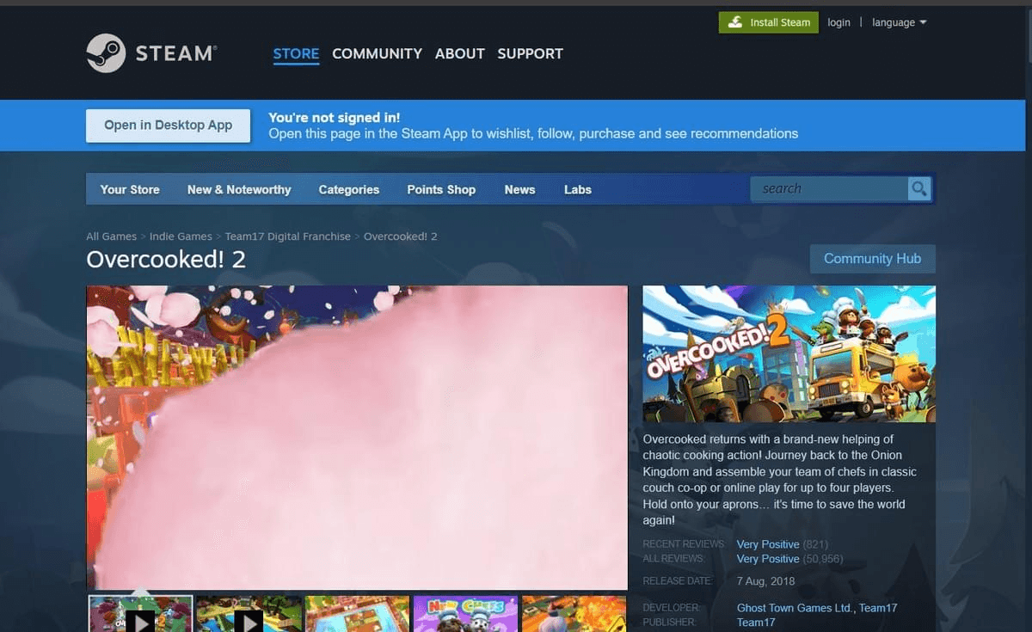
Task: Click the download icon on Install Steam
Action: tap(737, 21)
